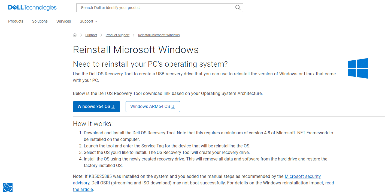This screenshot has width=385, height=195.
Task: Click the How it works heading
Action: tap(93, 124)
